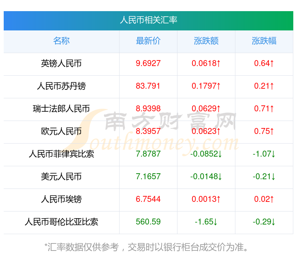Click the 英镑人民币 row name
This screenshot has height=259, width=297.
61,63
